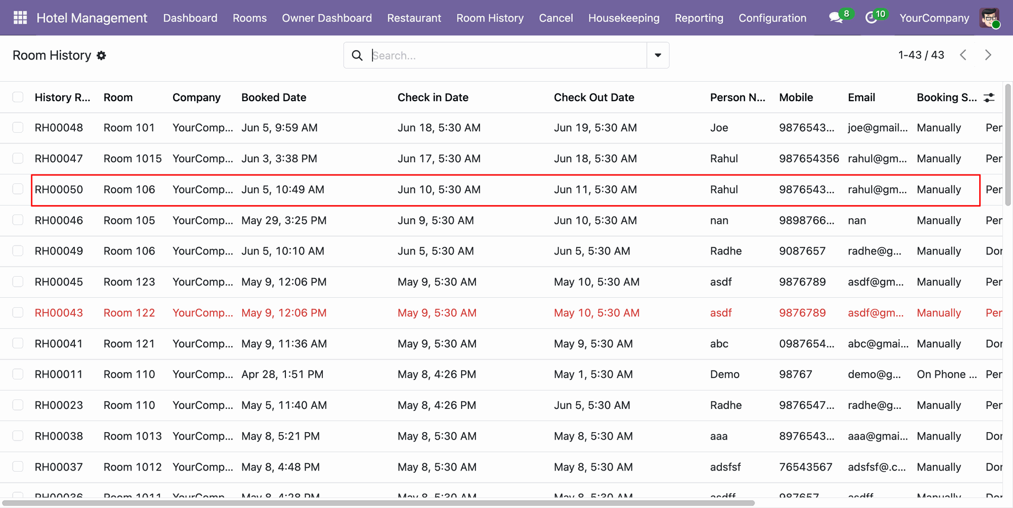The width and height of the screenshot is (1013, 508).
Task: Open the YourCompany company switcher
Action: pos(934,18)
